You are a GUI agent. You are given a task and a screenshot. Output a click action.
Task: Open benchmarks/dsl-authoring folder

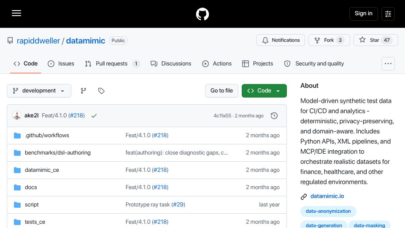pyautogui.click(x=58, y=153)
